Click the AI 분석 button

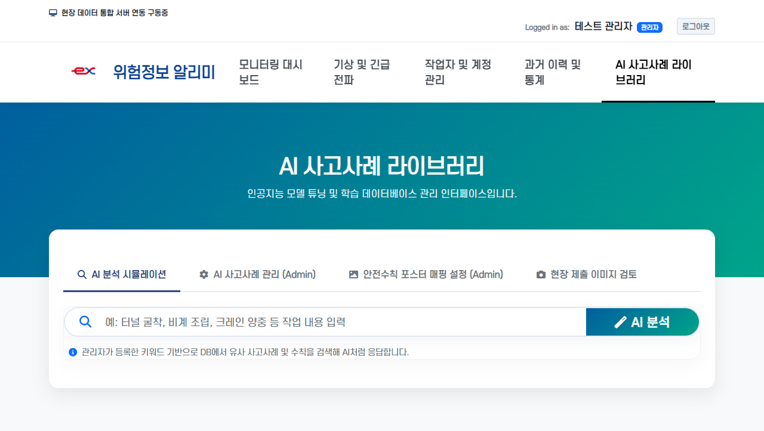pyautogui.click(x=642, y=322)
